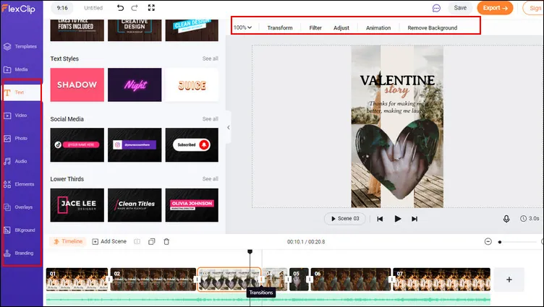Click the undo arrow icon
This screenshot has height=307, width=544.
(x=120, y=8)
